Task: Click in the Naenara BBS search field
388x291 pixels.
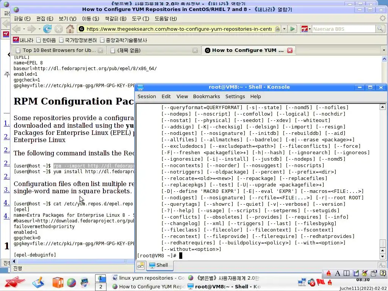Action: click(x=343, y=29)
